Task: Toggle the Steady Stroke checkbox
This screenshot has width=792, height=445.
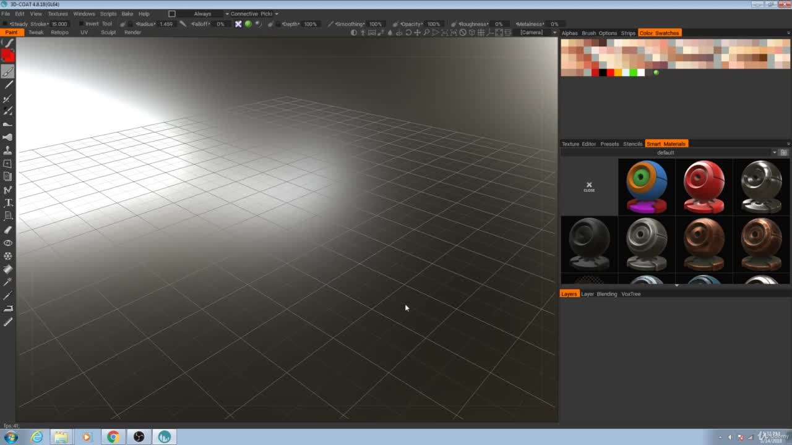Action: (5, 24)
